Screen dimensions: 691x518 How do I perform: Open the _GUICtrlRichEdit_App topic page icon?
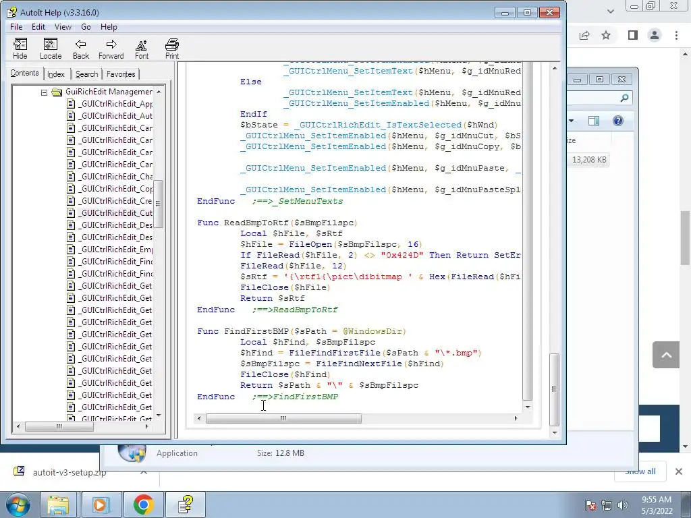point(71,103)
